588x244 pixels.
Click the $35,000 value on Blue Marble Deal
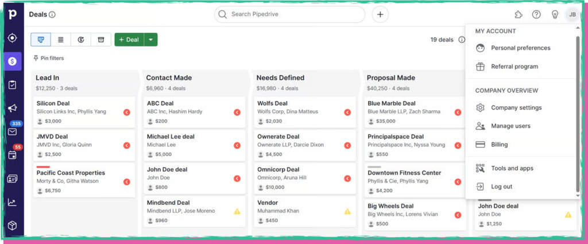[385, 121]
